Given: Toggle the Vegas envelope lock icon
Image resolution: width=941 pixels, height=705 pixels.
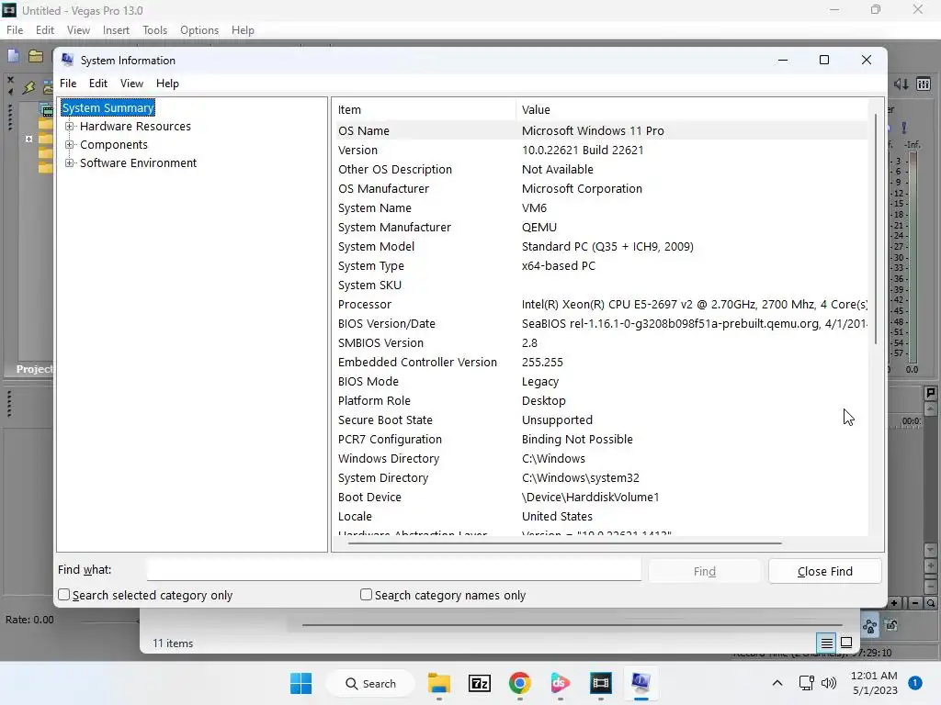Looking at the screenshot, I should 869,626.
